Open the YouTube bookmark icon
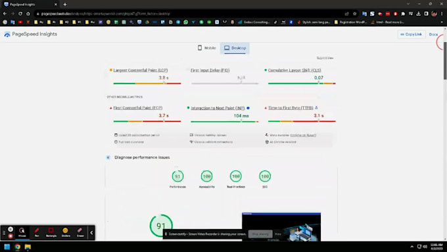 (20, 22)
